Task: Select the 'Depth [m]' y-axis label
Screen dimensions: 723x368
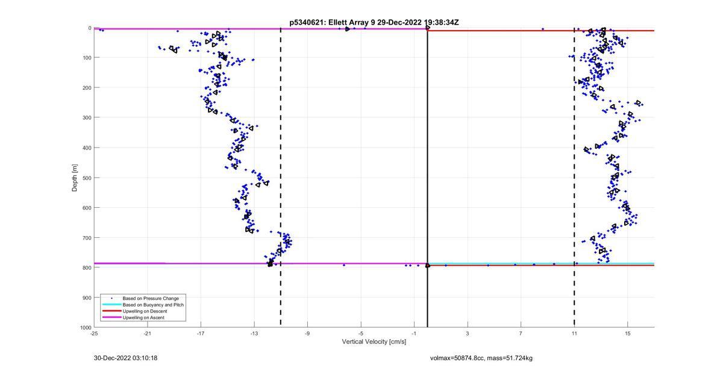Action: click(x=75, y=178)
